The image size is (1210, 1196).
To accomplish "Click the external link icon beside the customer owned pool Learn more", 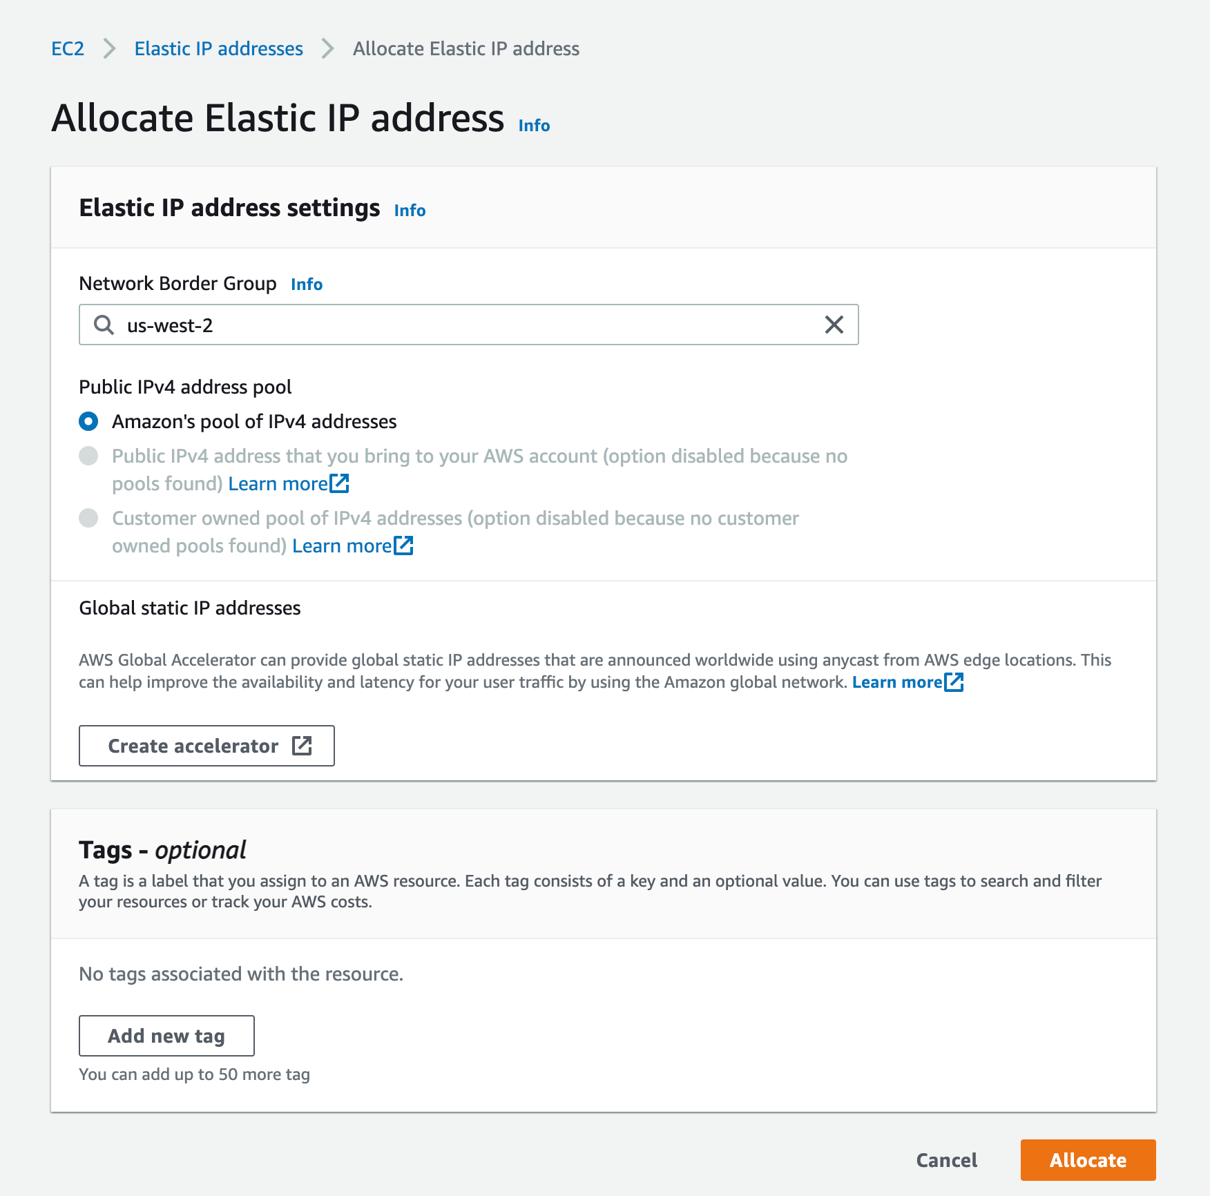I will tap(403, 546).
